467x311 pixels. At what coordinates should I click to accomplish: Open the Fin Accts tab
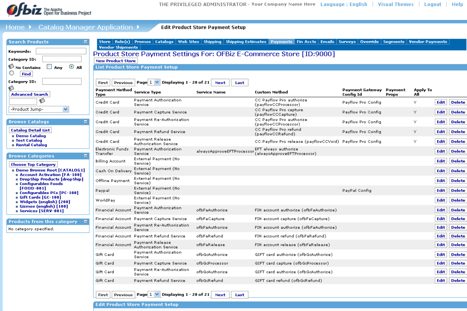(x=306, y=42)
